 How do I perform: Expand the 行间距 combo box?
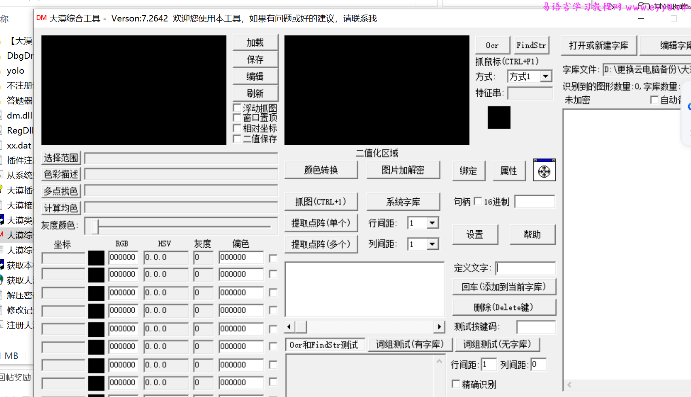tap(432, 223)
